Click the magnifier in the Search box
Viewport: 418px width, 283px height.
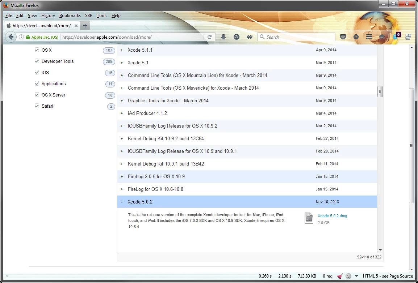click(x=262, y=37)
